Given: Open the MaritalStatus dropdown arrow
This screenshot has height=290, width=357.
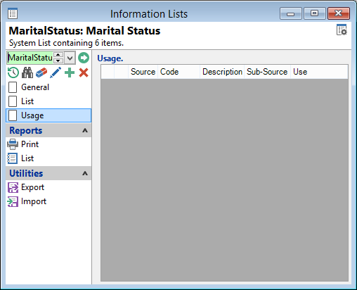Looking at the screenshot, I should [70, 58].
